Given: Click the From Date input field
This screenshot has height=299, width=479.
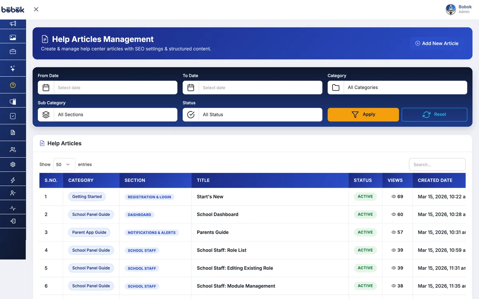Looking at the screenshot, I should click(115, 88).
